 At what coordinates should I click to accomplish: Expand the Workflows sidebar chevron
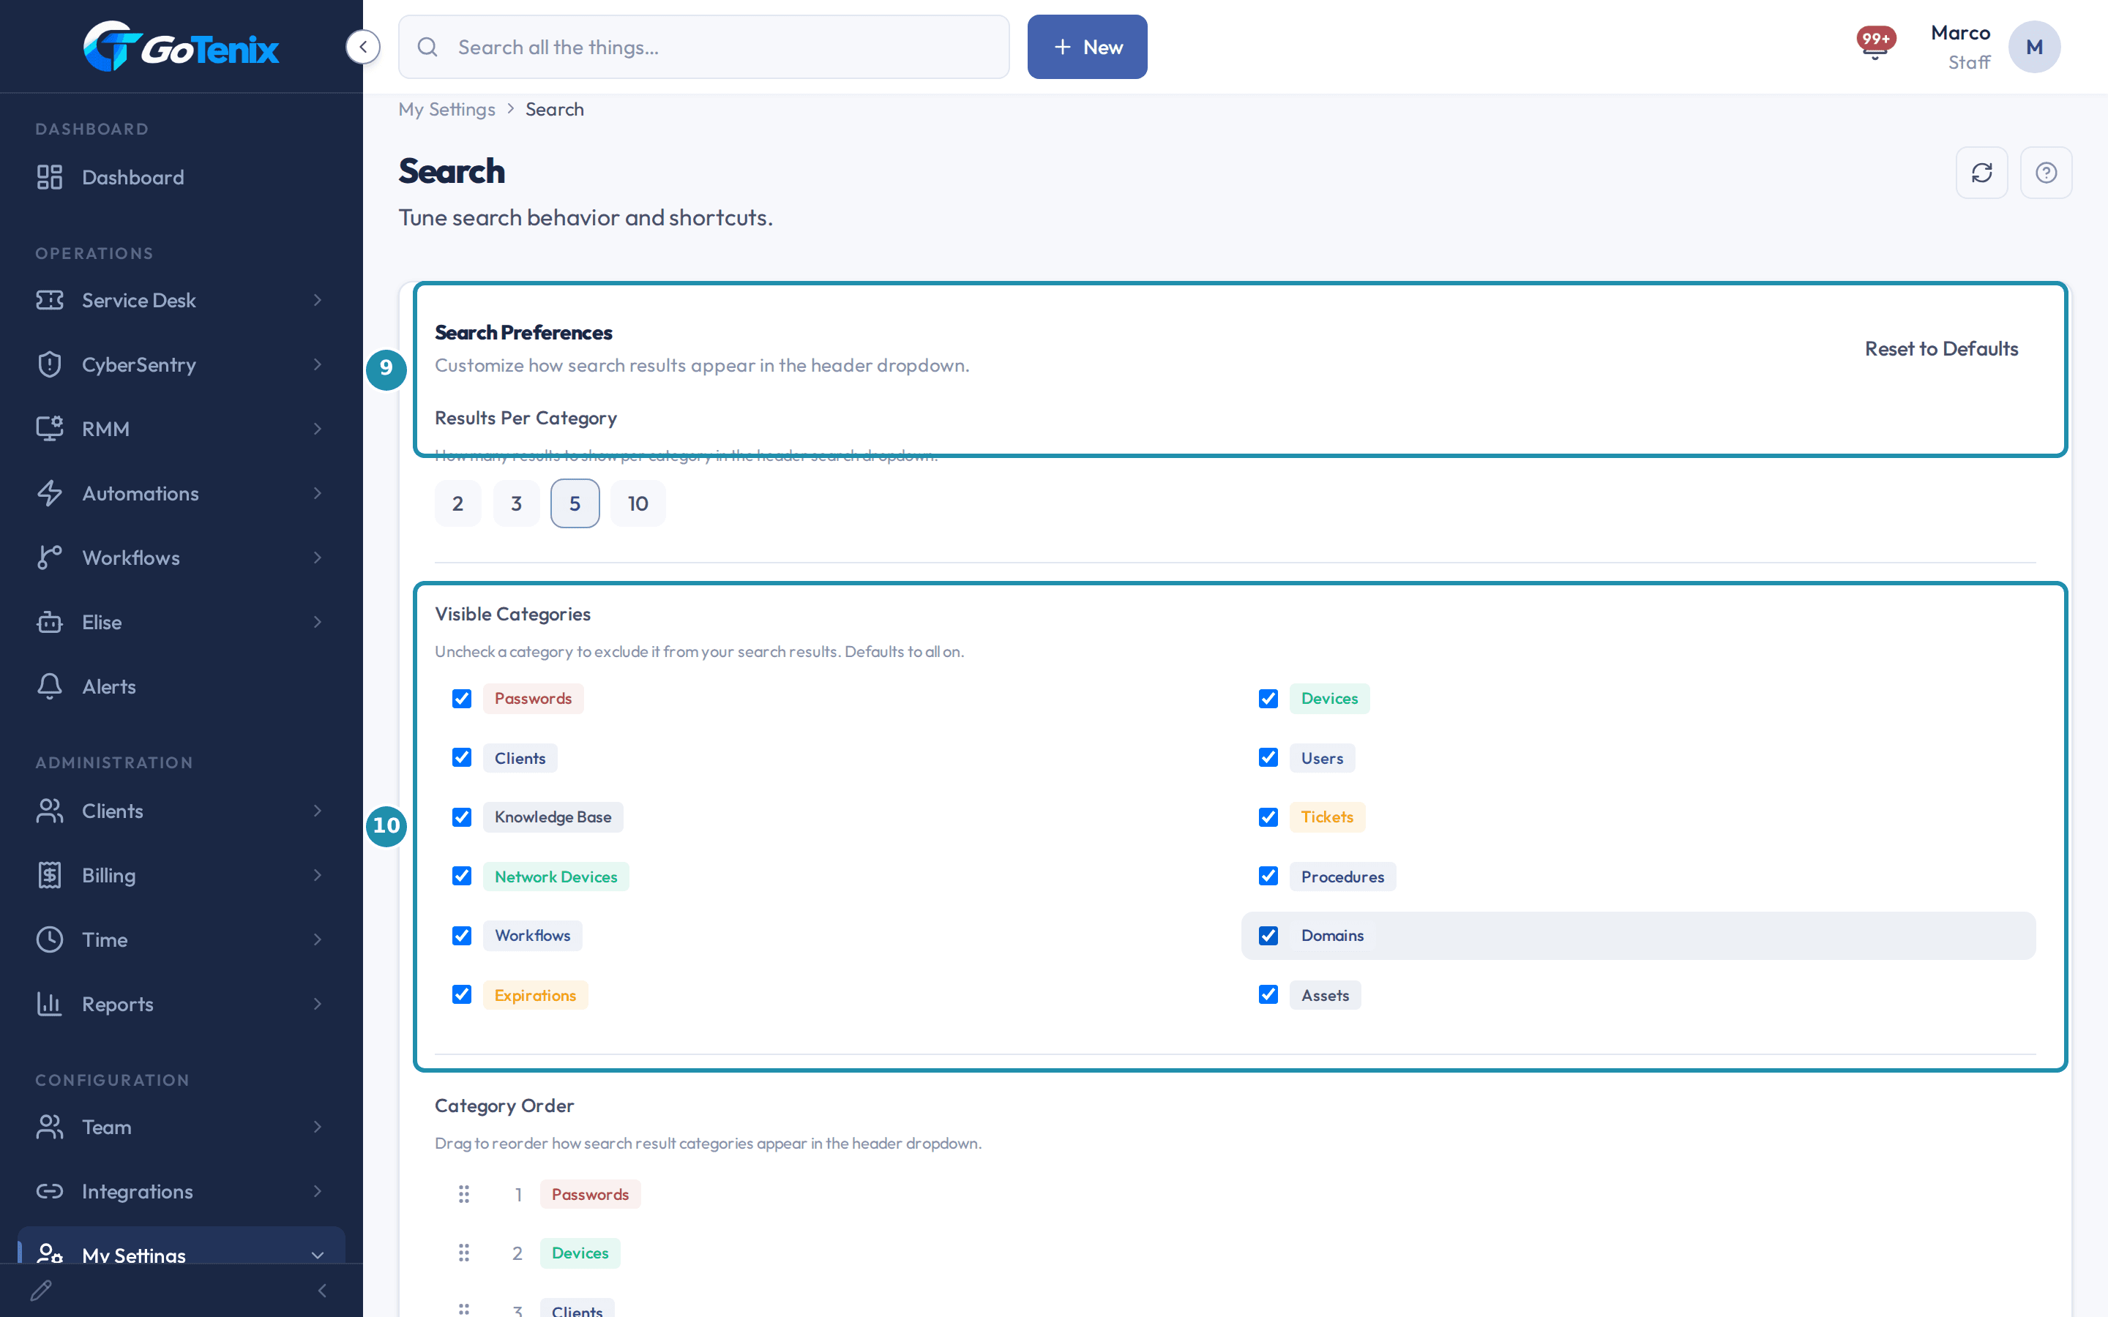click(x=318, y=558)
